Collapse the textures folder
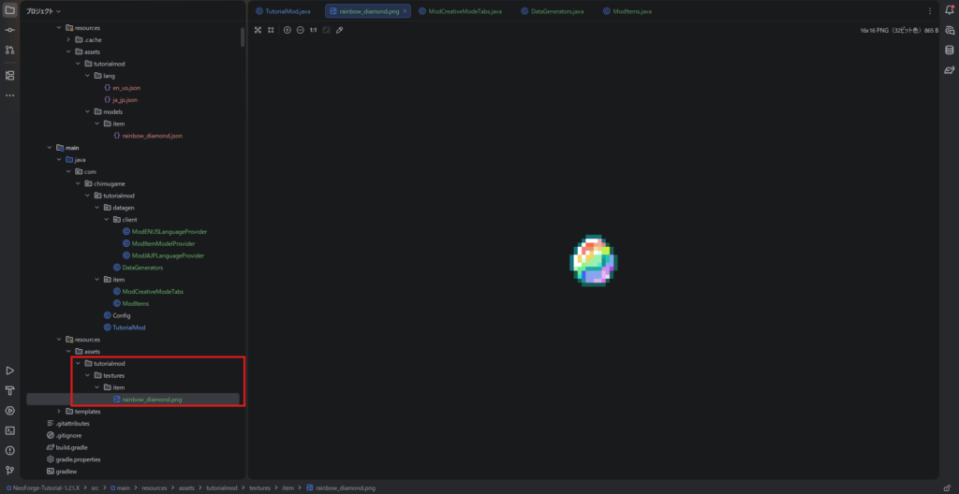 click(88, 375)
